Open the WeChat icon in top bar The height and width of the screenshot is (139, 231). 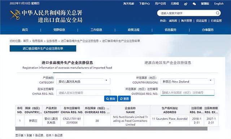pyautogui.click(x=194, y=4)
